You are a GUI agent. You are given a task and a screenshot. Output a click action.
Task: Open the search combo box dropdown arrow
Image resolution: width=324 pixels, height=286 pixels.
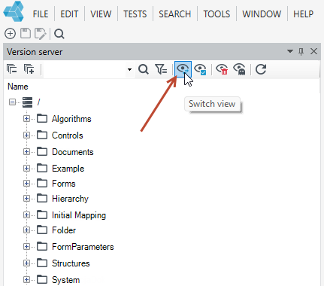click(x=129, y=69)
